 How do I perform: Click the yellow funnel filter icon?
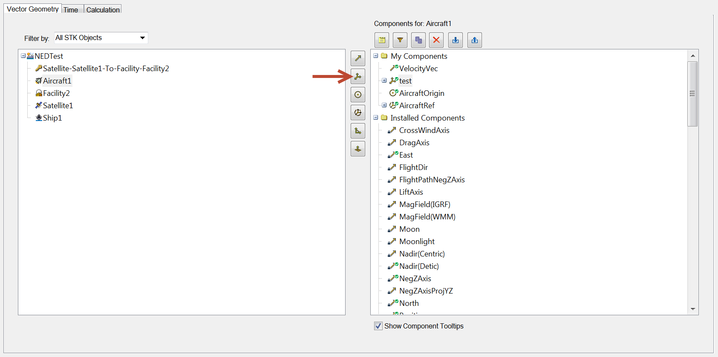(400, 40)
